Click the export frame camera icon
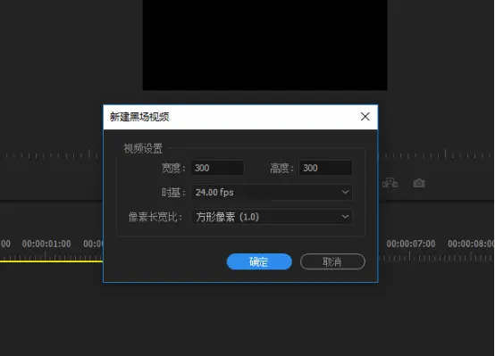Viewport: 495px width, 356px height. (x=419, y=183)
